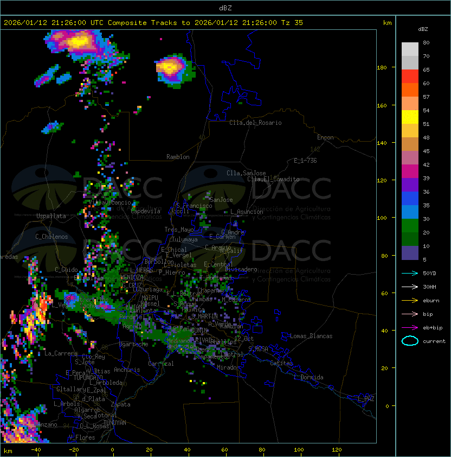This screenshot has height=457, width=451.
Task: Click the 'TUPUNGATO' place label
Action: [x=88, y=377]
